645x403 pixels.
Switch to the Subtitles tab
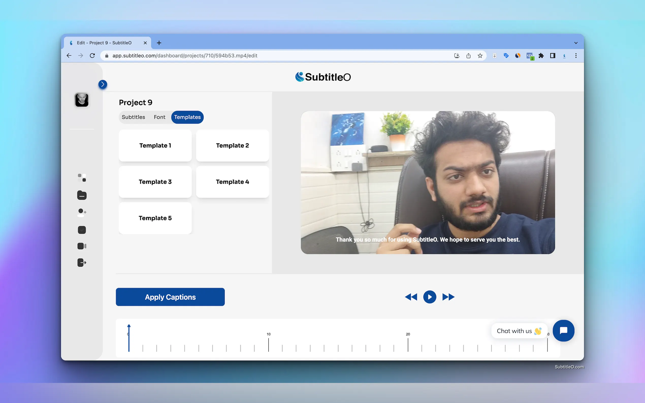(133, 117)
